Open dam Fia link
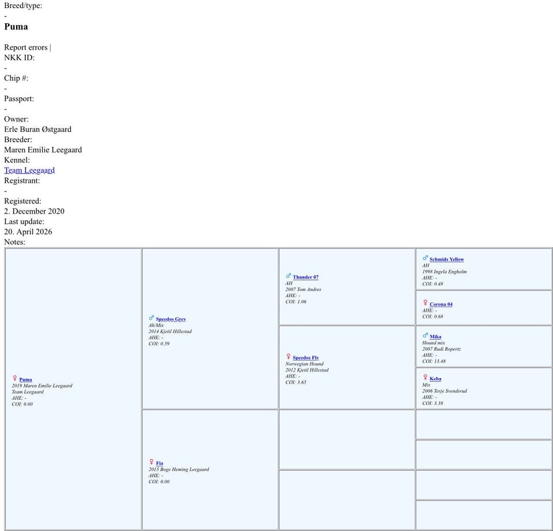Image resolution: width=553 pixels, height=531 pixels. 160,463
